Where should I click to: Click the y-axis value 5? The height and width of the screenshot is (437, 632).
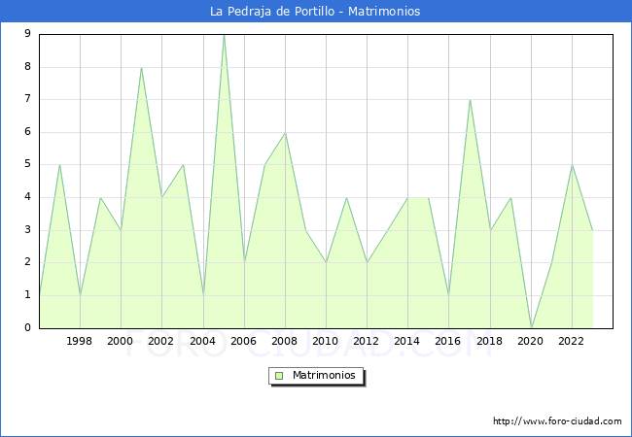coord(27,164)
